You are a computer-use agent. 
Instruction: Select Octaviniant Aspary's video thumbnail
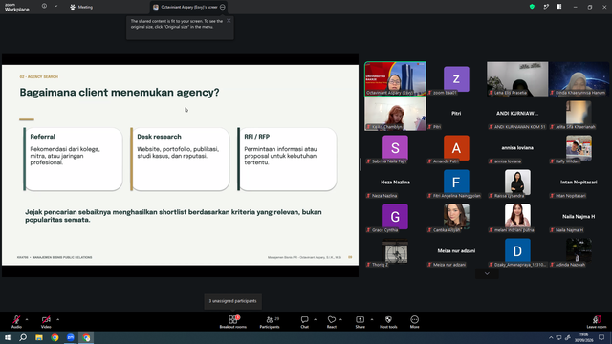[395, 78]
